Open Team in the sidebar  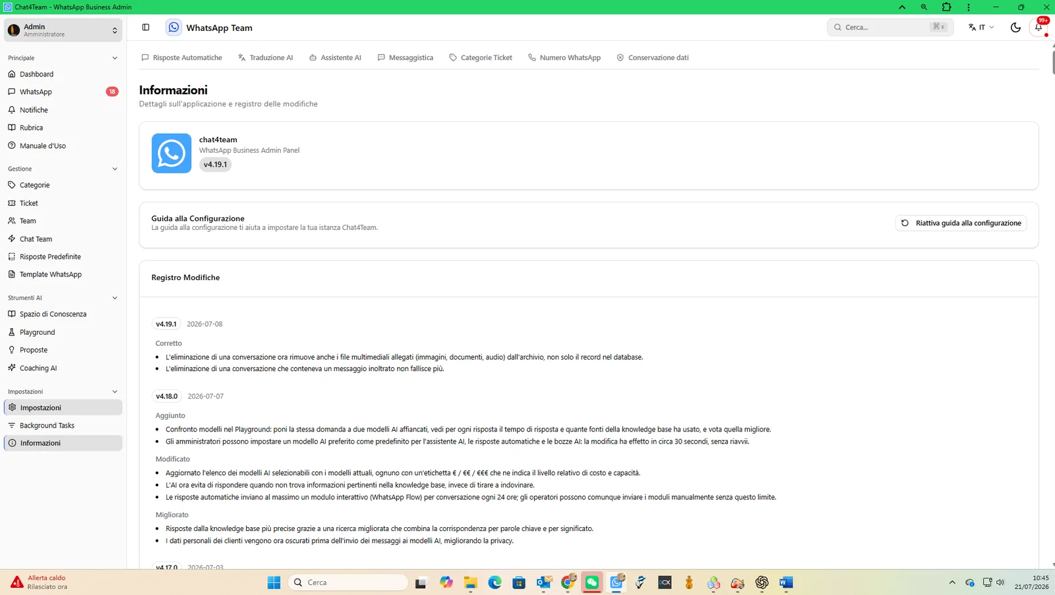[x=63, y=221]
